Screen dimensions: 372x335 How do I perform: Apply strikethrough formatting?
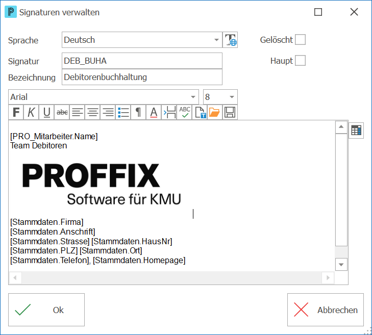tap(62, 112)
